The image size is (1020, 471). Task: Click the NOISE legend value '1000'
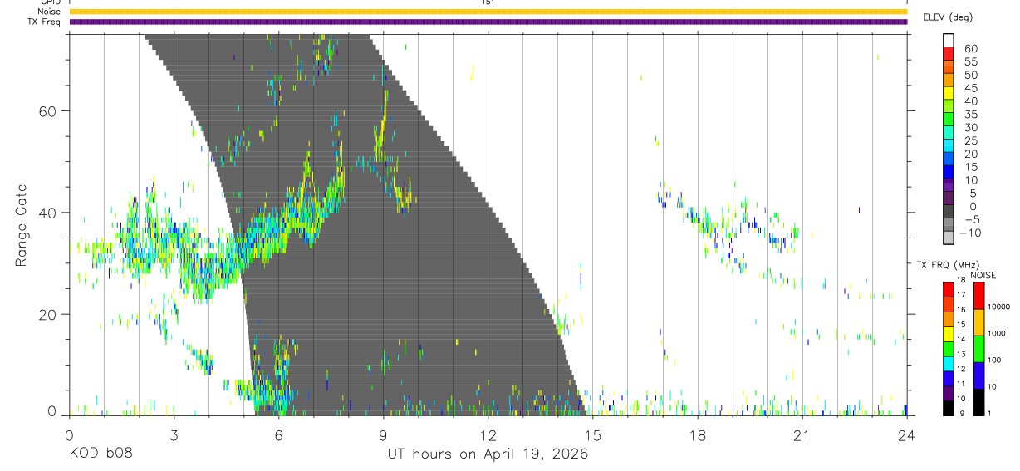point(998,334)
